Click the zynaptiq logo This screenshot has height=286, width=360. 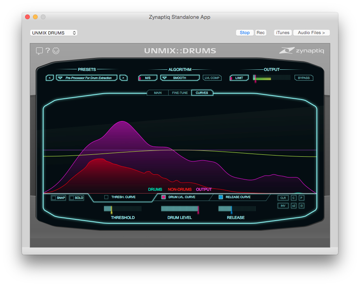click(302, 51)
